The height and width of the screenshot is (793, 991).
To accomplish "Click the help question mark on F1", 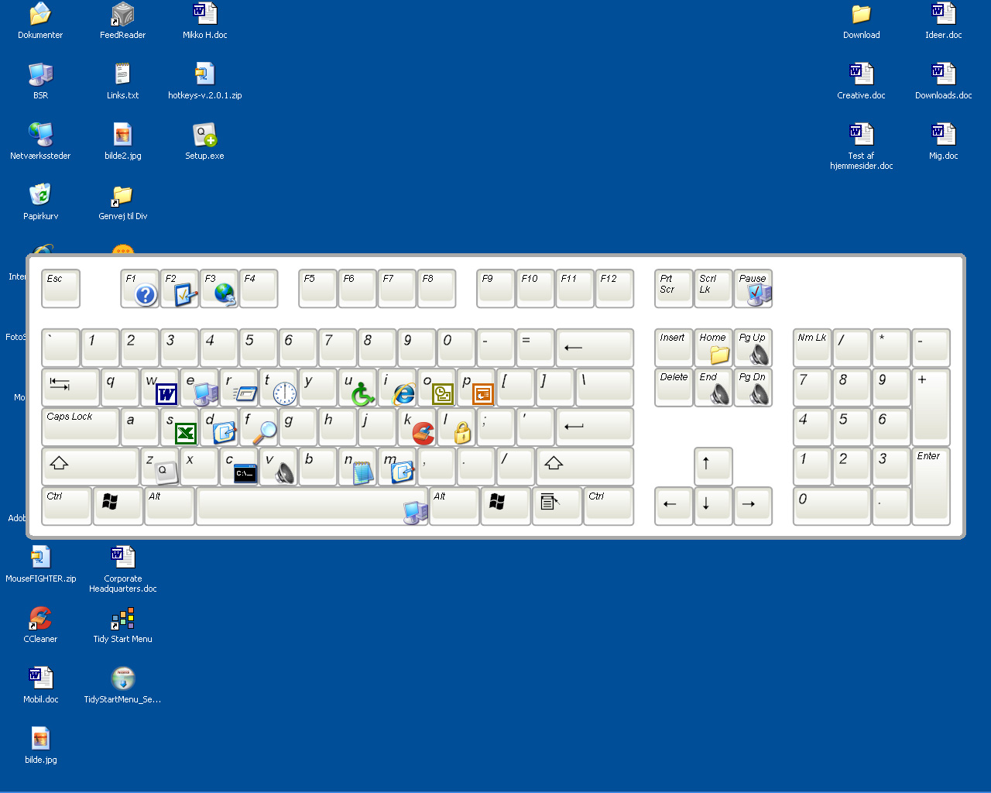I will [146, 294].
